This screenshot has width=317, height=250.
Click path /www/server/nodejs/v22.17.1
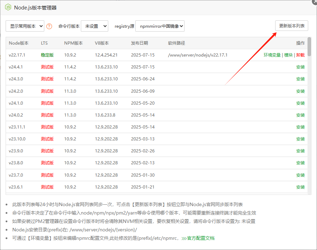(x=198, y=55)
